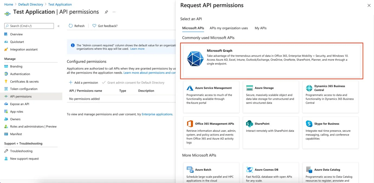Click the Dynamics 365 Business Central icon
The width and height of the screenshot is (374, 183).
click(x=309, y=88)
